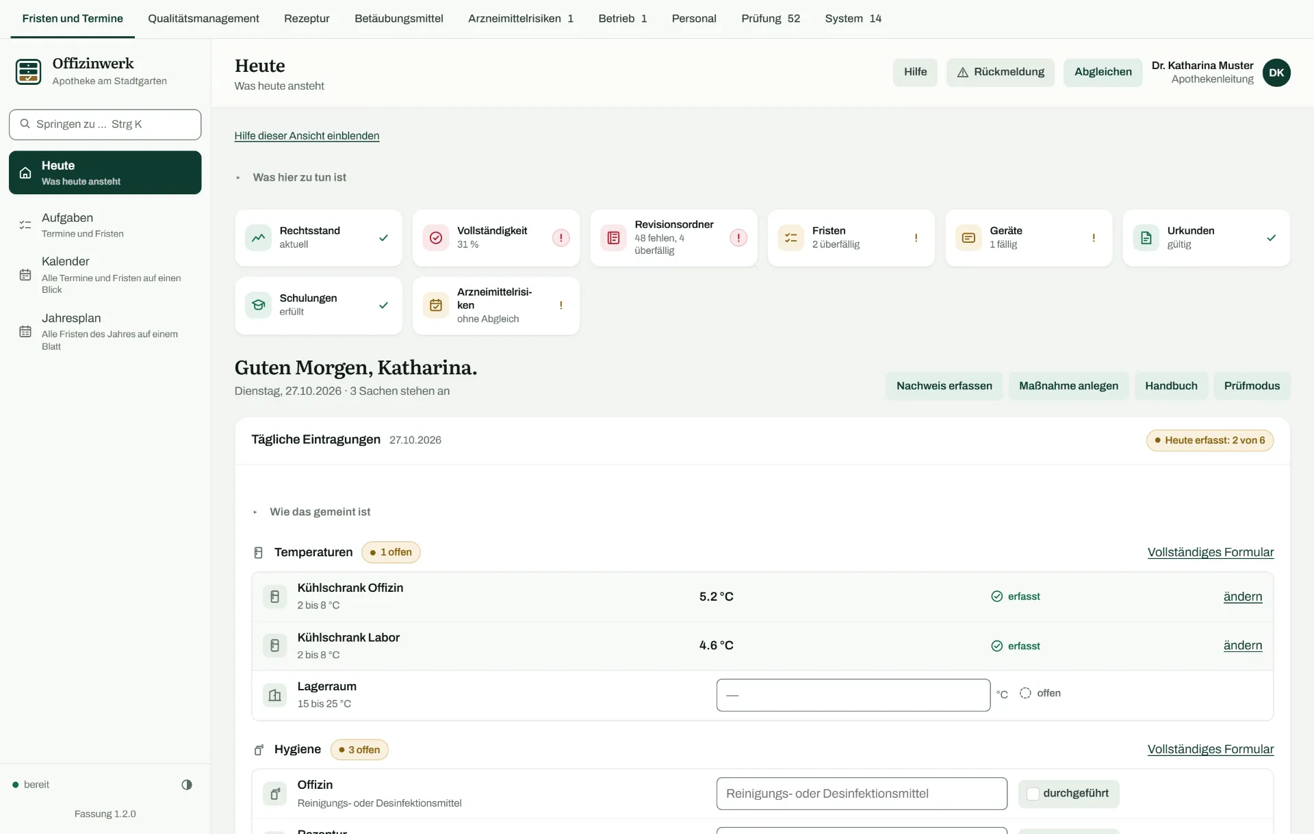Click the Vollständigkeit checkmark circle icon
This screenshot has height=834, width=1314.
tap(436, 237)
